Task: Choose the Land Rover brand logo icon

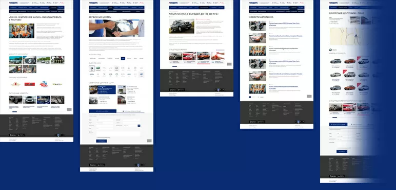Action: pos(98,68)
